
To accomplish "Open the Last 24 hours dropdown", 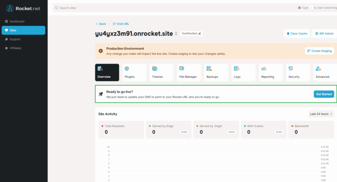I will pos(321,114).
